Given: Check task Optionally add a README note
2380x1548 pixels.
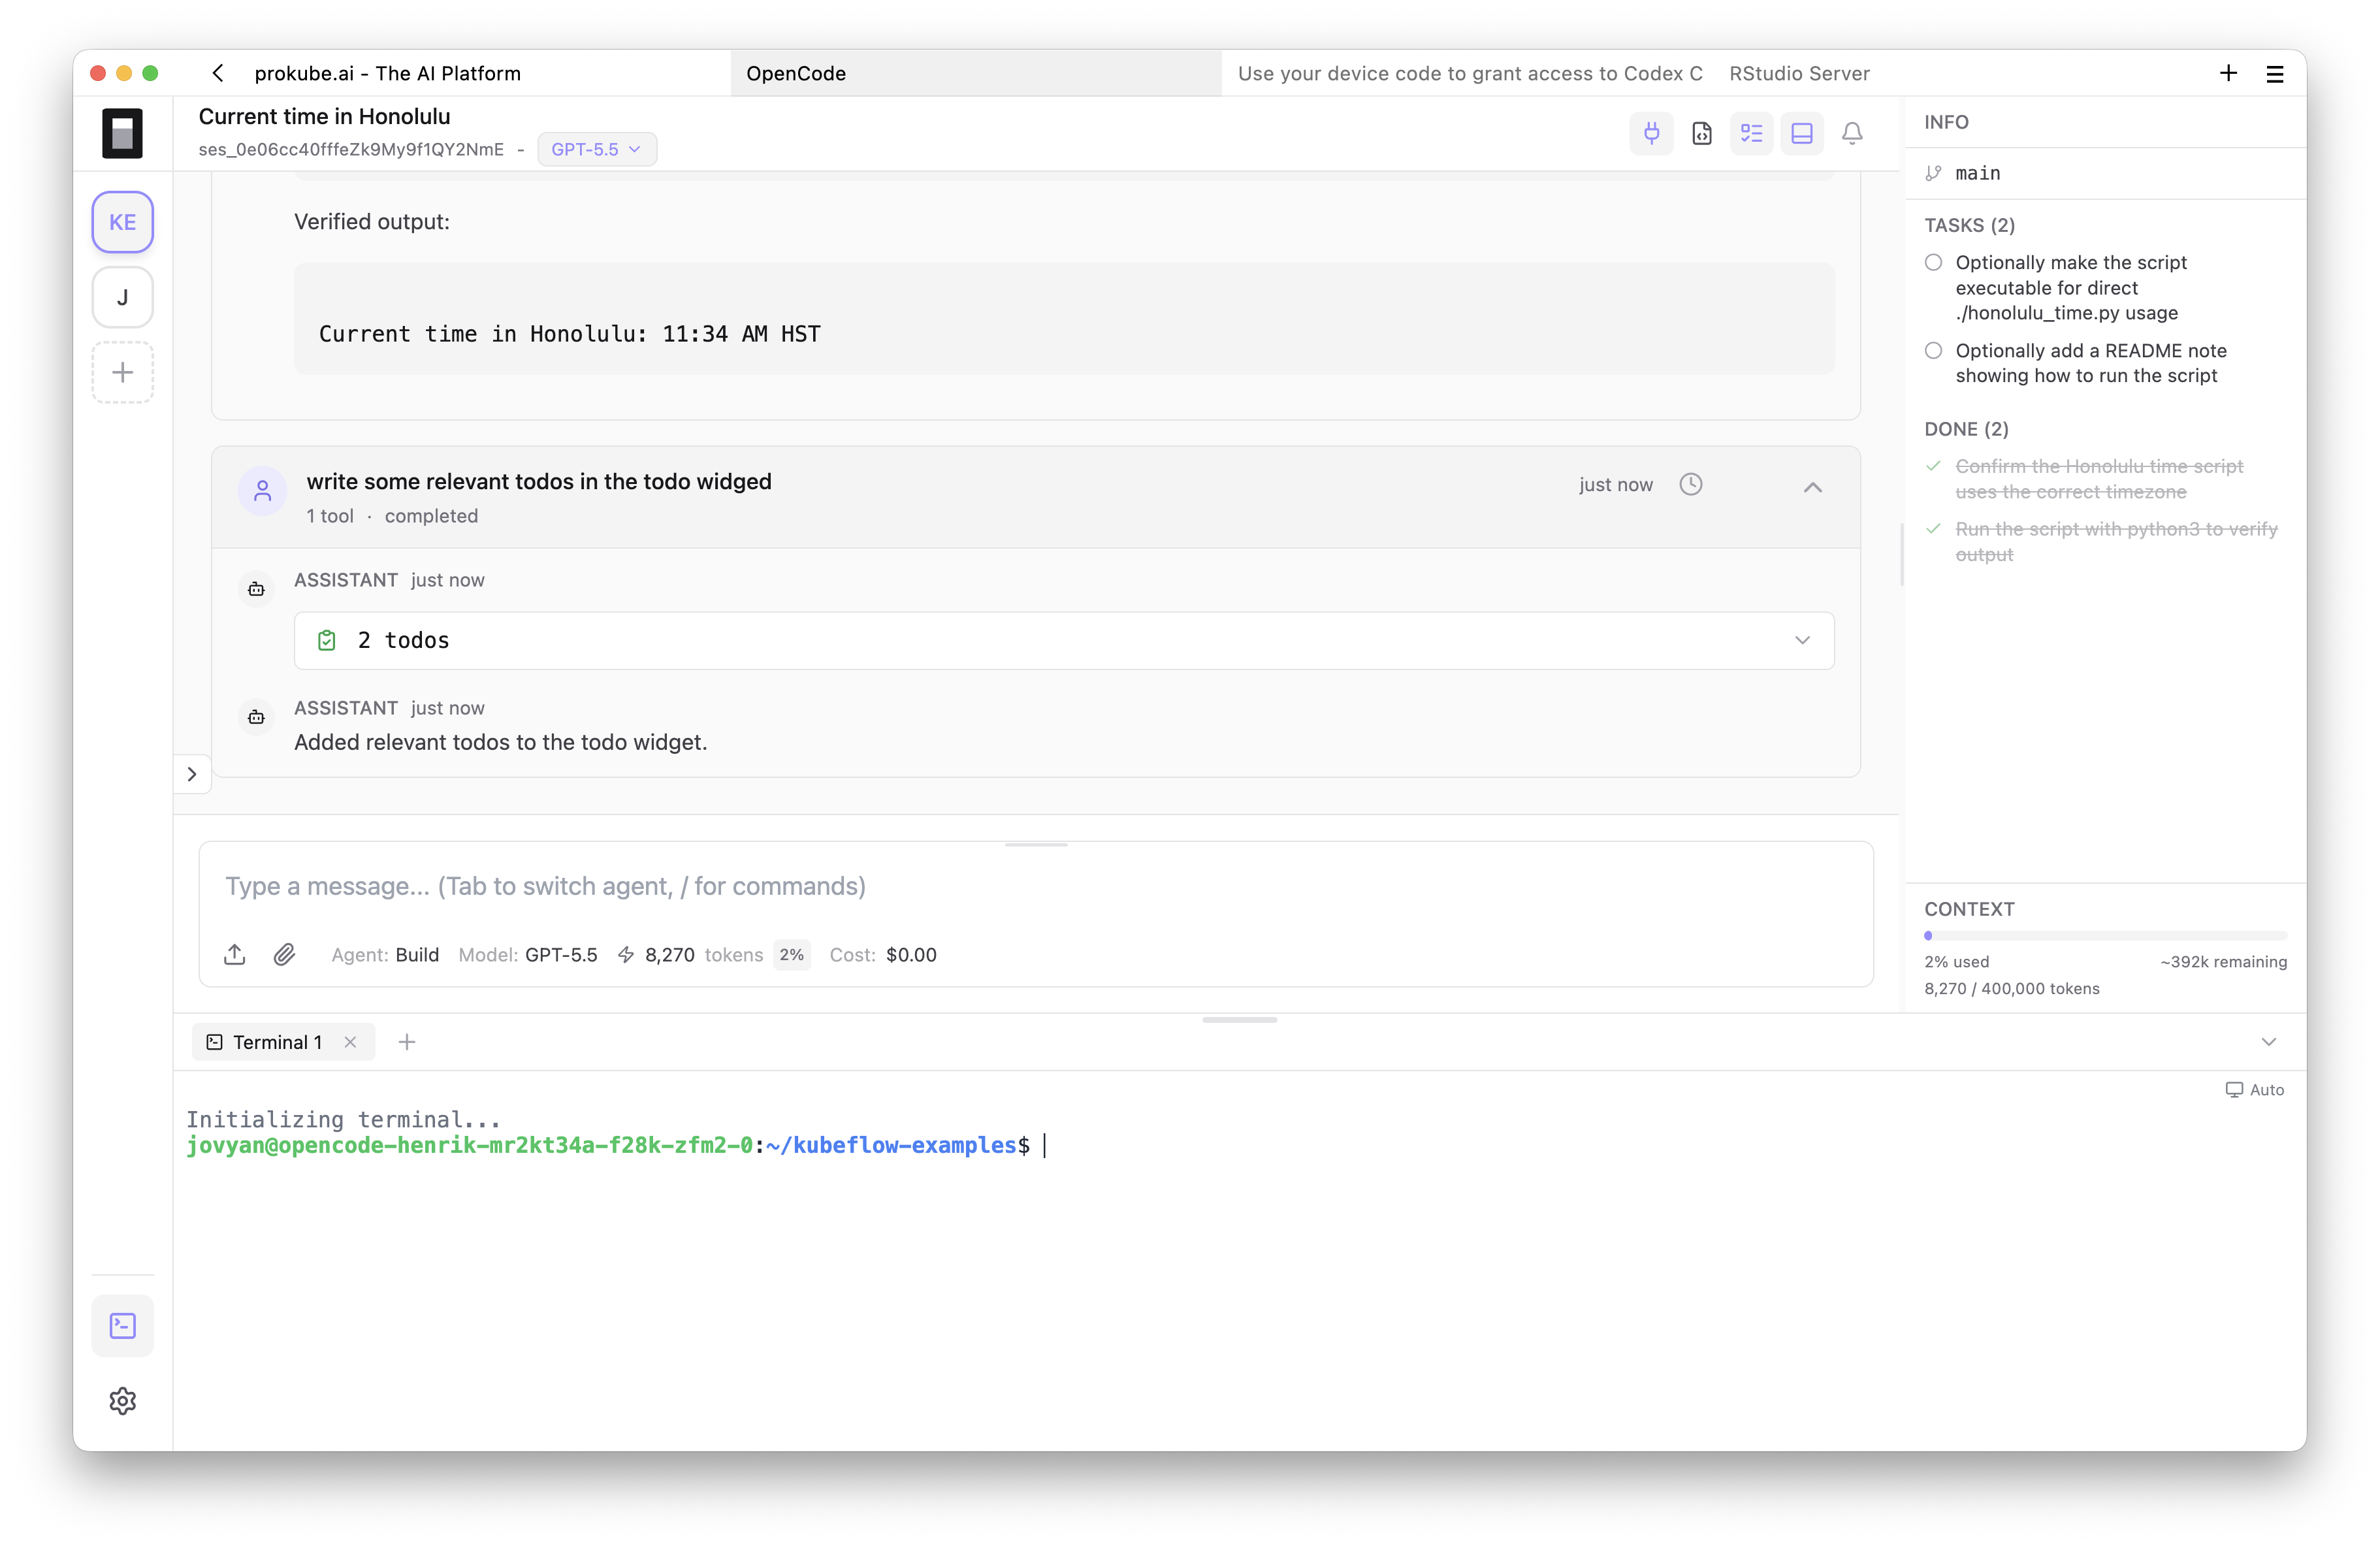Looking at the screenshot, I should pos(1933,350).
